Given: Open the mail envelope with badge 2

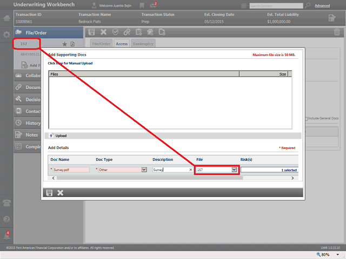Looking at the screenshot, I should 153,5.
